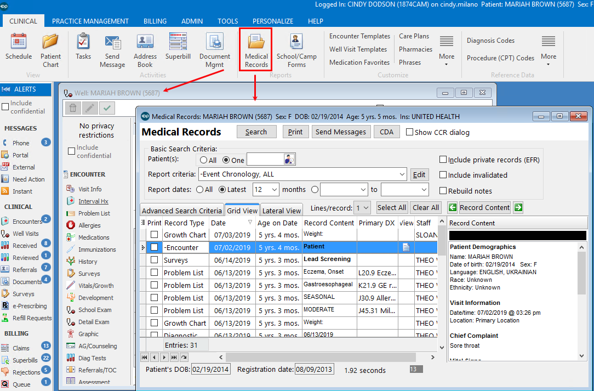This screenshot has height=391, width=594.
Task: Open Immunizations in Encounter list
Action: (97, 250)
